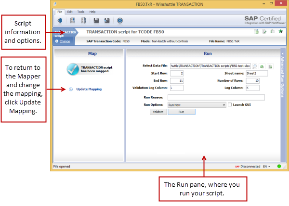
Task: Open the EN language dropdown in status bar
Action: 266,167
